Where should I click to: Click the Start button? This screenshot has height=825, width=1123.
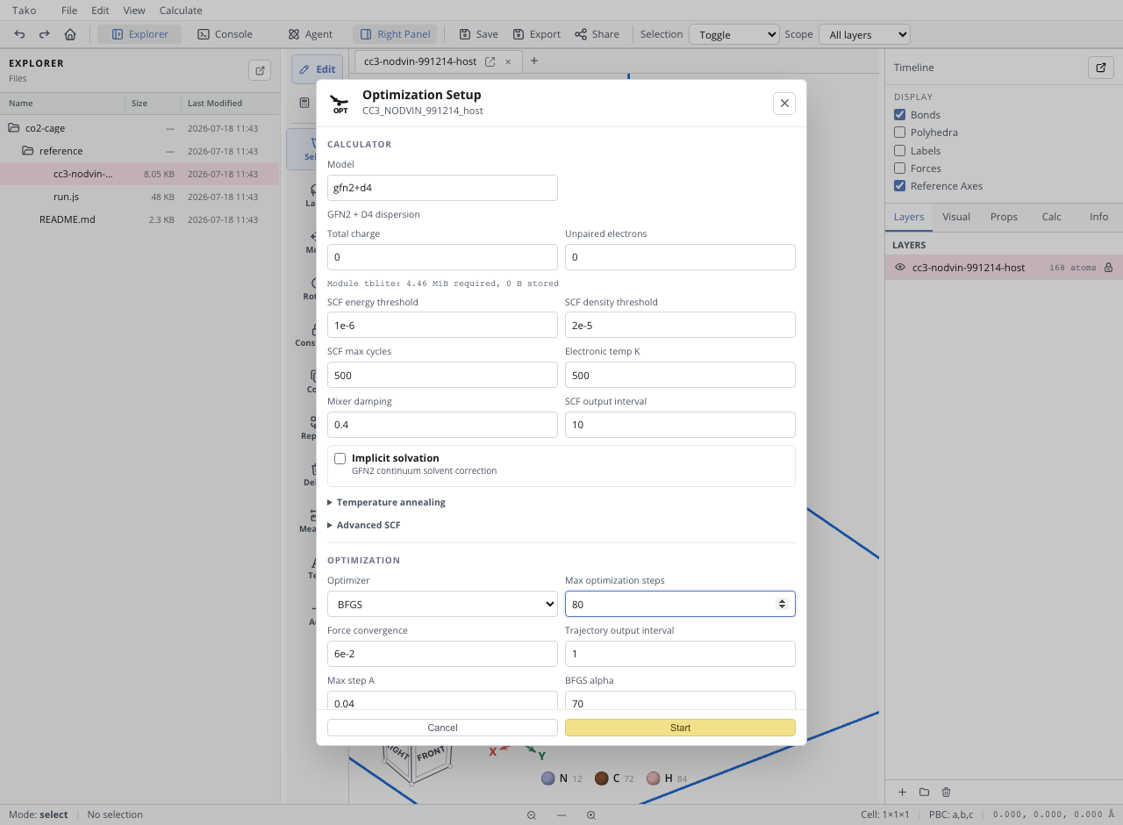(680, 728)
